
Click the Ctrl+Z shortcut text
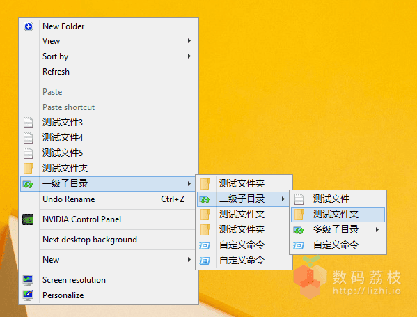click(x=173, y=199)
